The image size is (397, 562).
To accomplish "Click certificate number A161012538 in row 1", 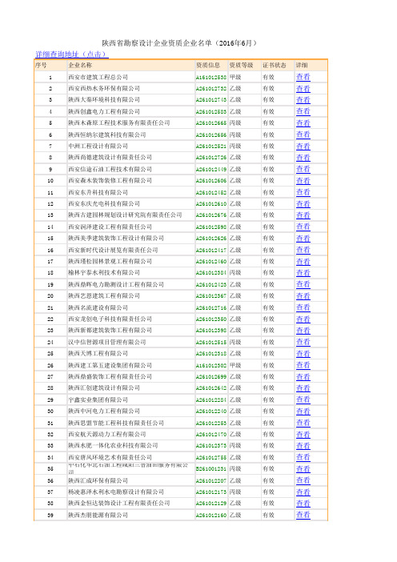I will (x=211, y=77).
